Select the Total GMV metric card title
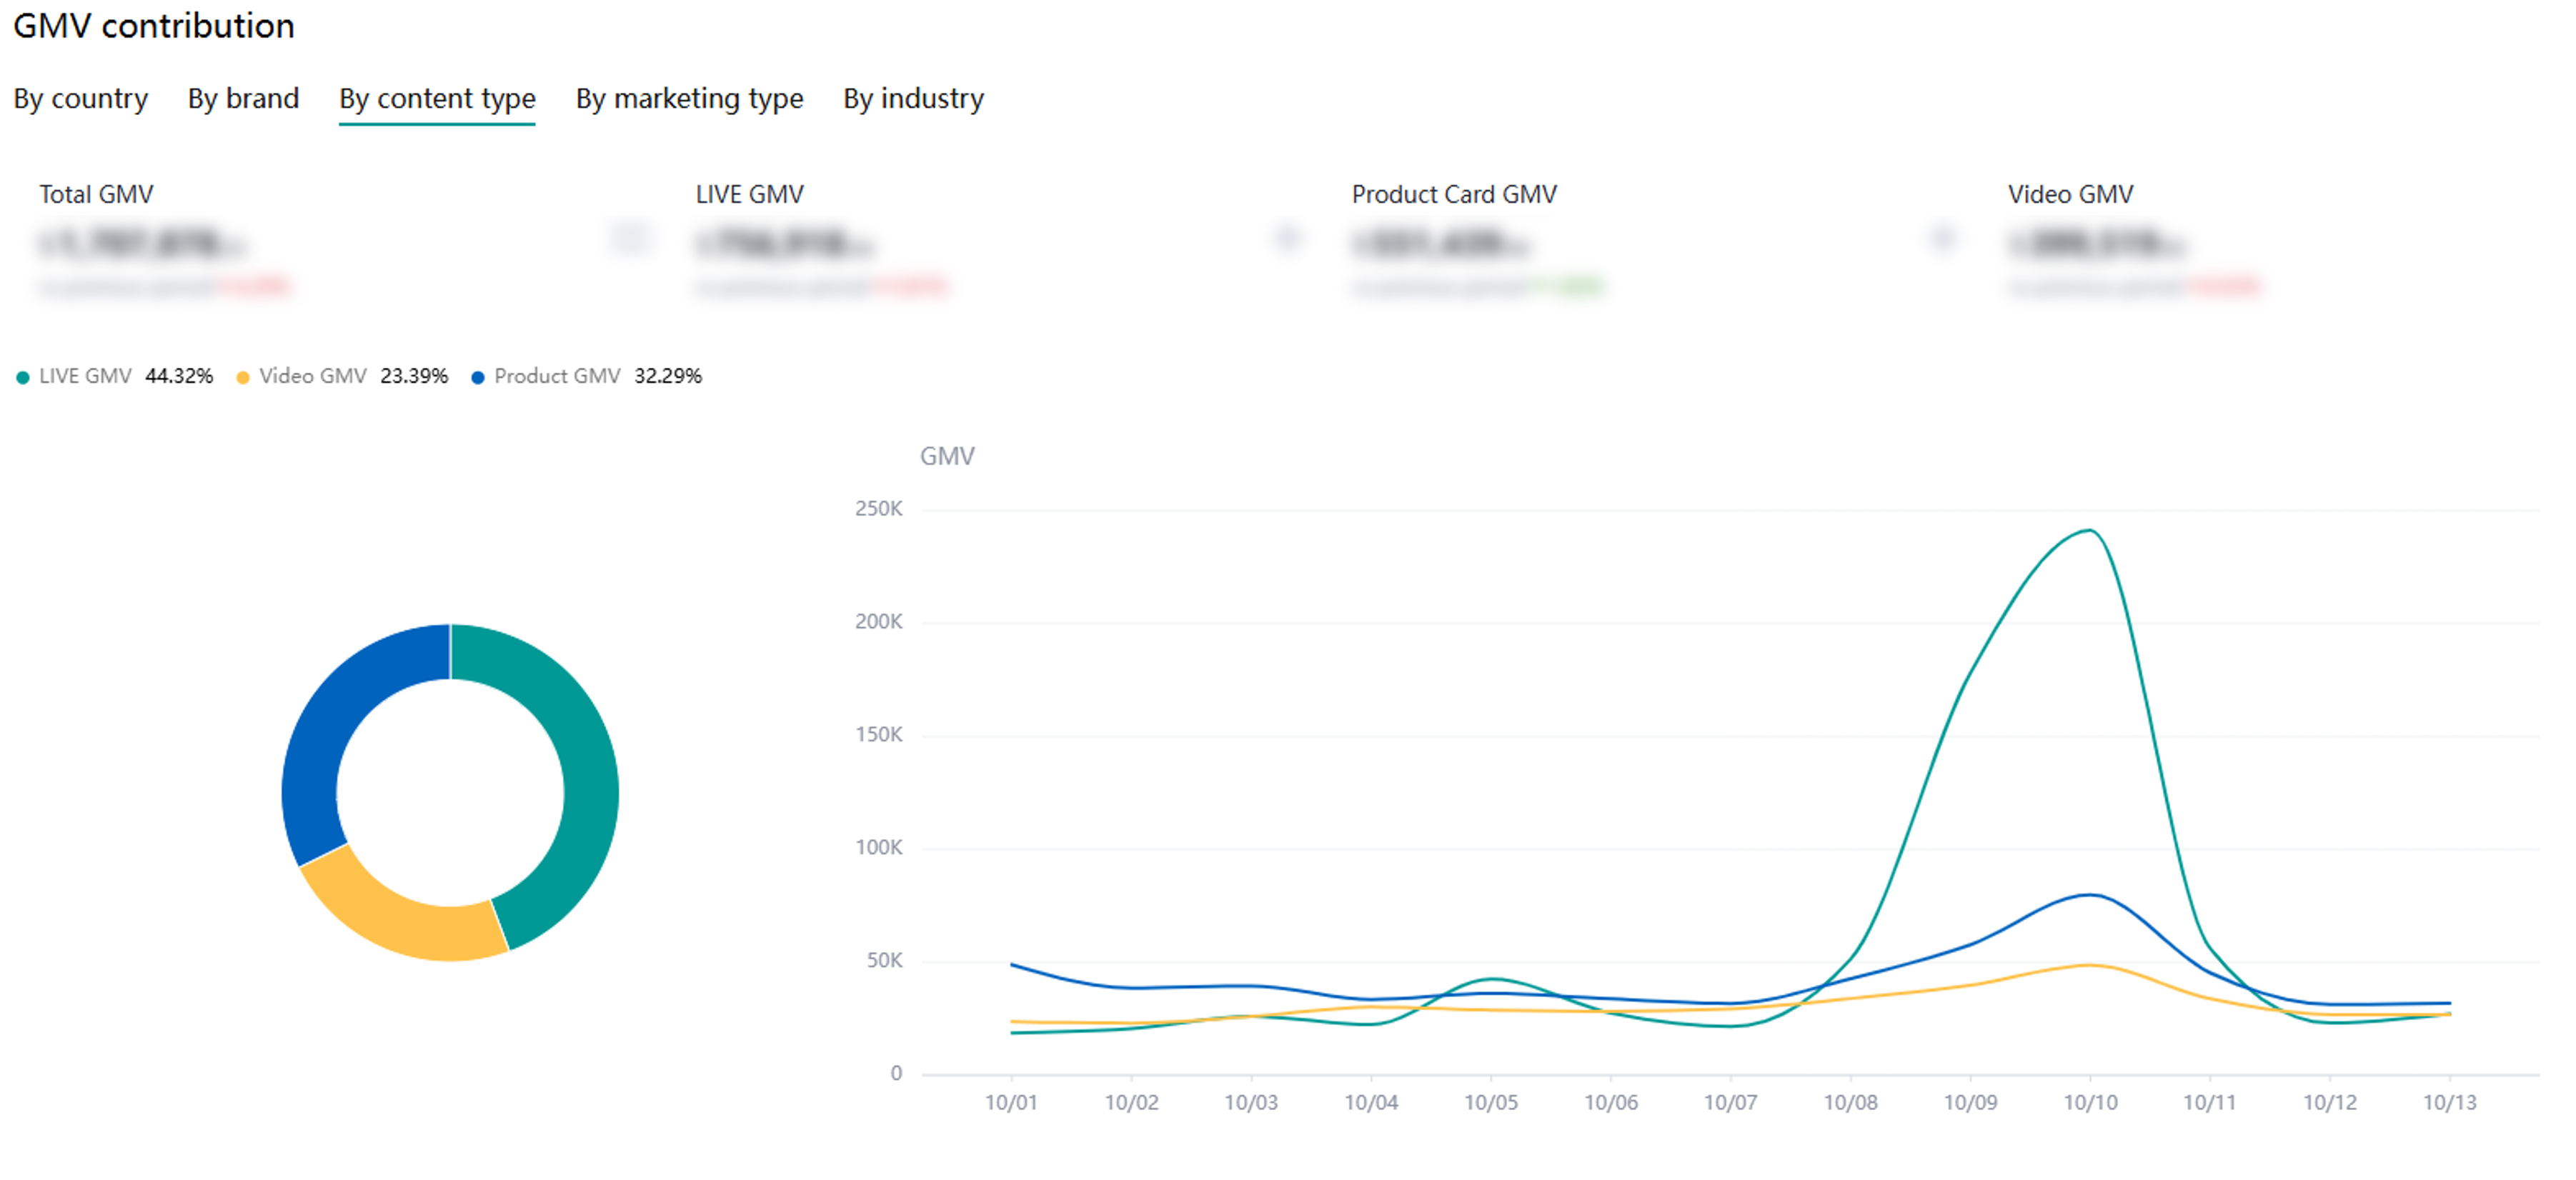This screenshot has height=1180, width=2576. 96,194
